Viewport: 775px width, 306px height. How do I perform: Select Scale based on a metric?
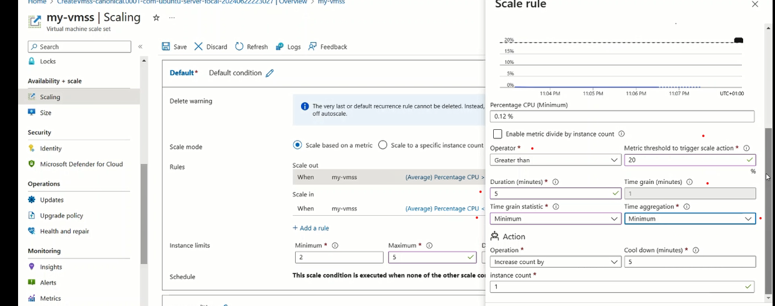pos(297,145)
